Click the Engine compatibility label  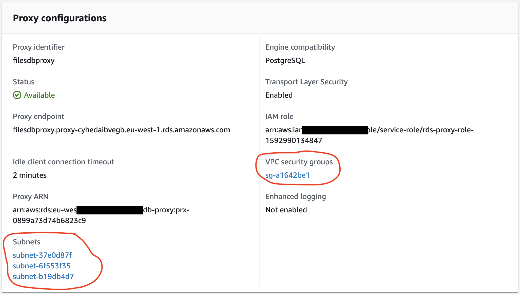(x=300, y=47)
